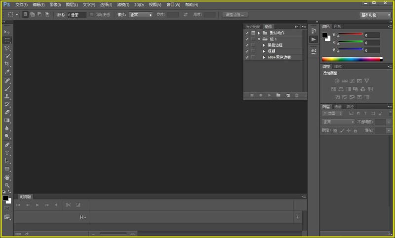Screen dimensions: 395x238
Task: Switch to the 通道 tab
Action: coord(338,107)
